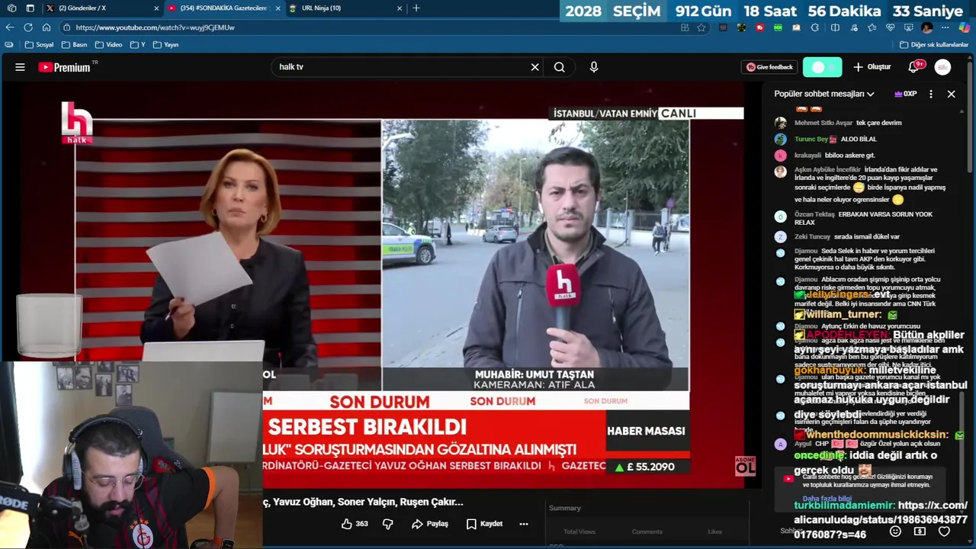
Task: Open the Yayın bookmarks folder
Action: tap(166, 45)
